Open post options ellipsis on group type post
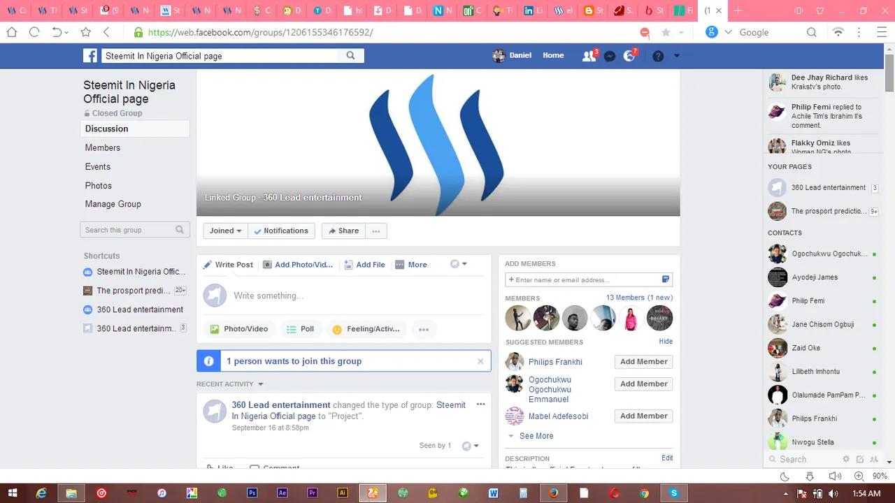 480,404
